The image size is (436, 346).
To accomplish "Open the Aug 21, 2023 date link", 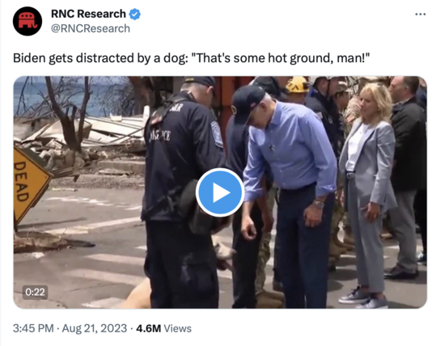I will coord(95,328).
